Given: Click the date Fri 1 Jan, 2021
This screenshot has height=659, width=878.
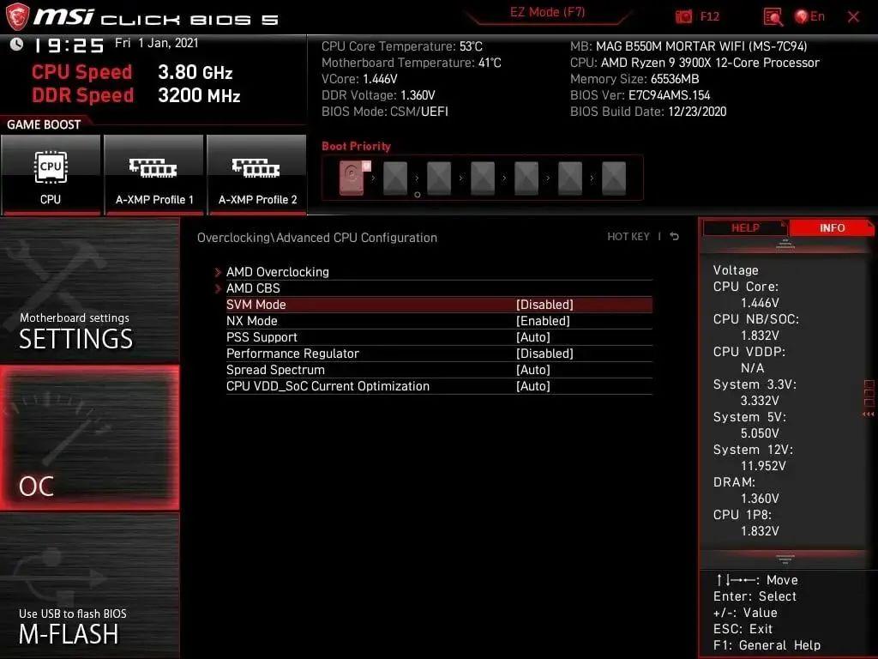Looking at the screenshot, I should 156,43.
